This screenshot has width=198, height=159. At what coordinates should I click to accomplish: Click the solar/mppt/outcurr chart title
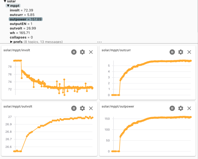click(x=116, y=50)
